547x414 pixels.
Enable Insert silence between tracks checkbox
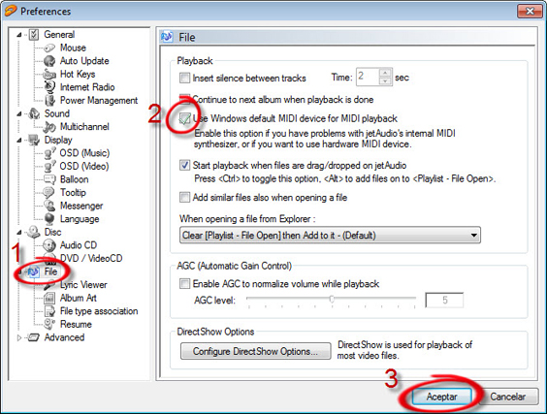point(184,78)
